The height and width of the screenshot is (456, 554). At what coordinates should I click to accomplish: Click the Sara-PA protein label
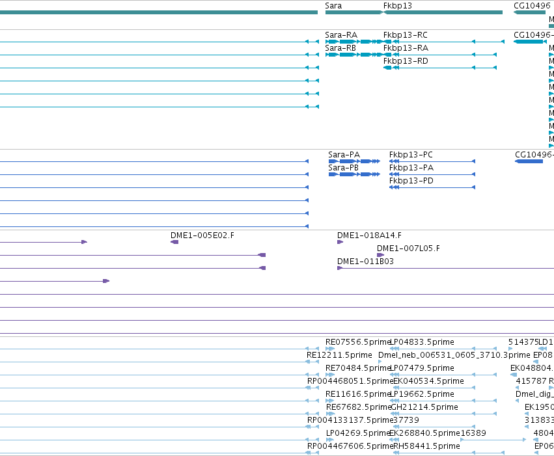[x=344, y=155]
